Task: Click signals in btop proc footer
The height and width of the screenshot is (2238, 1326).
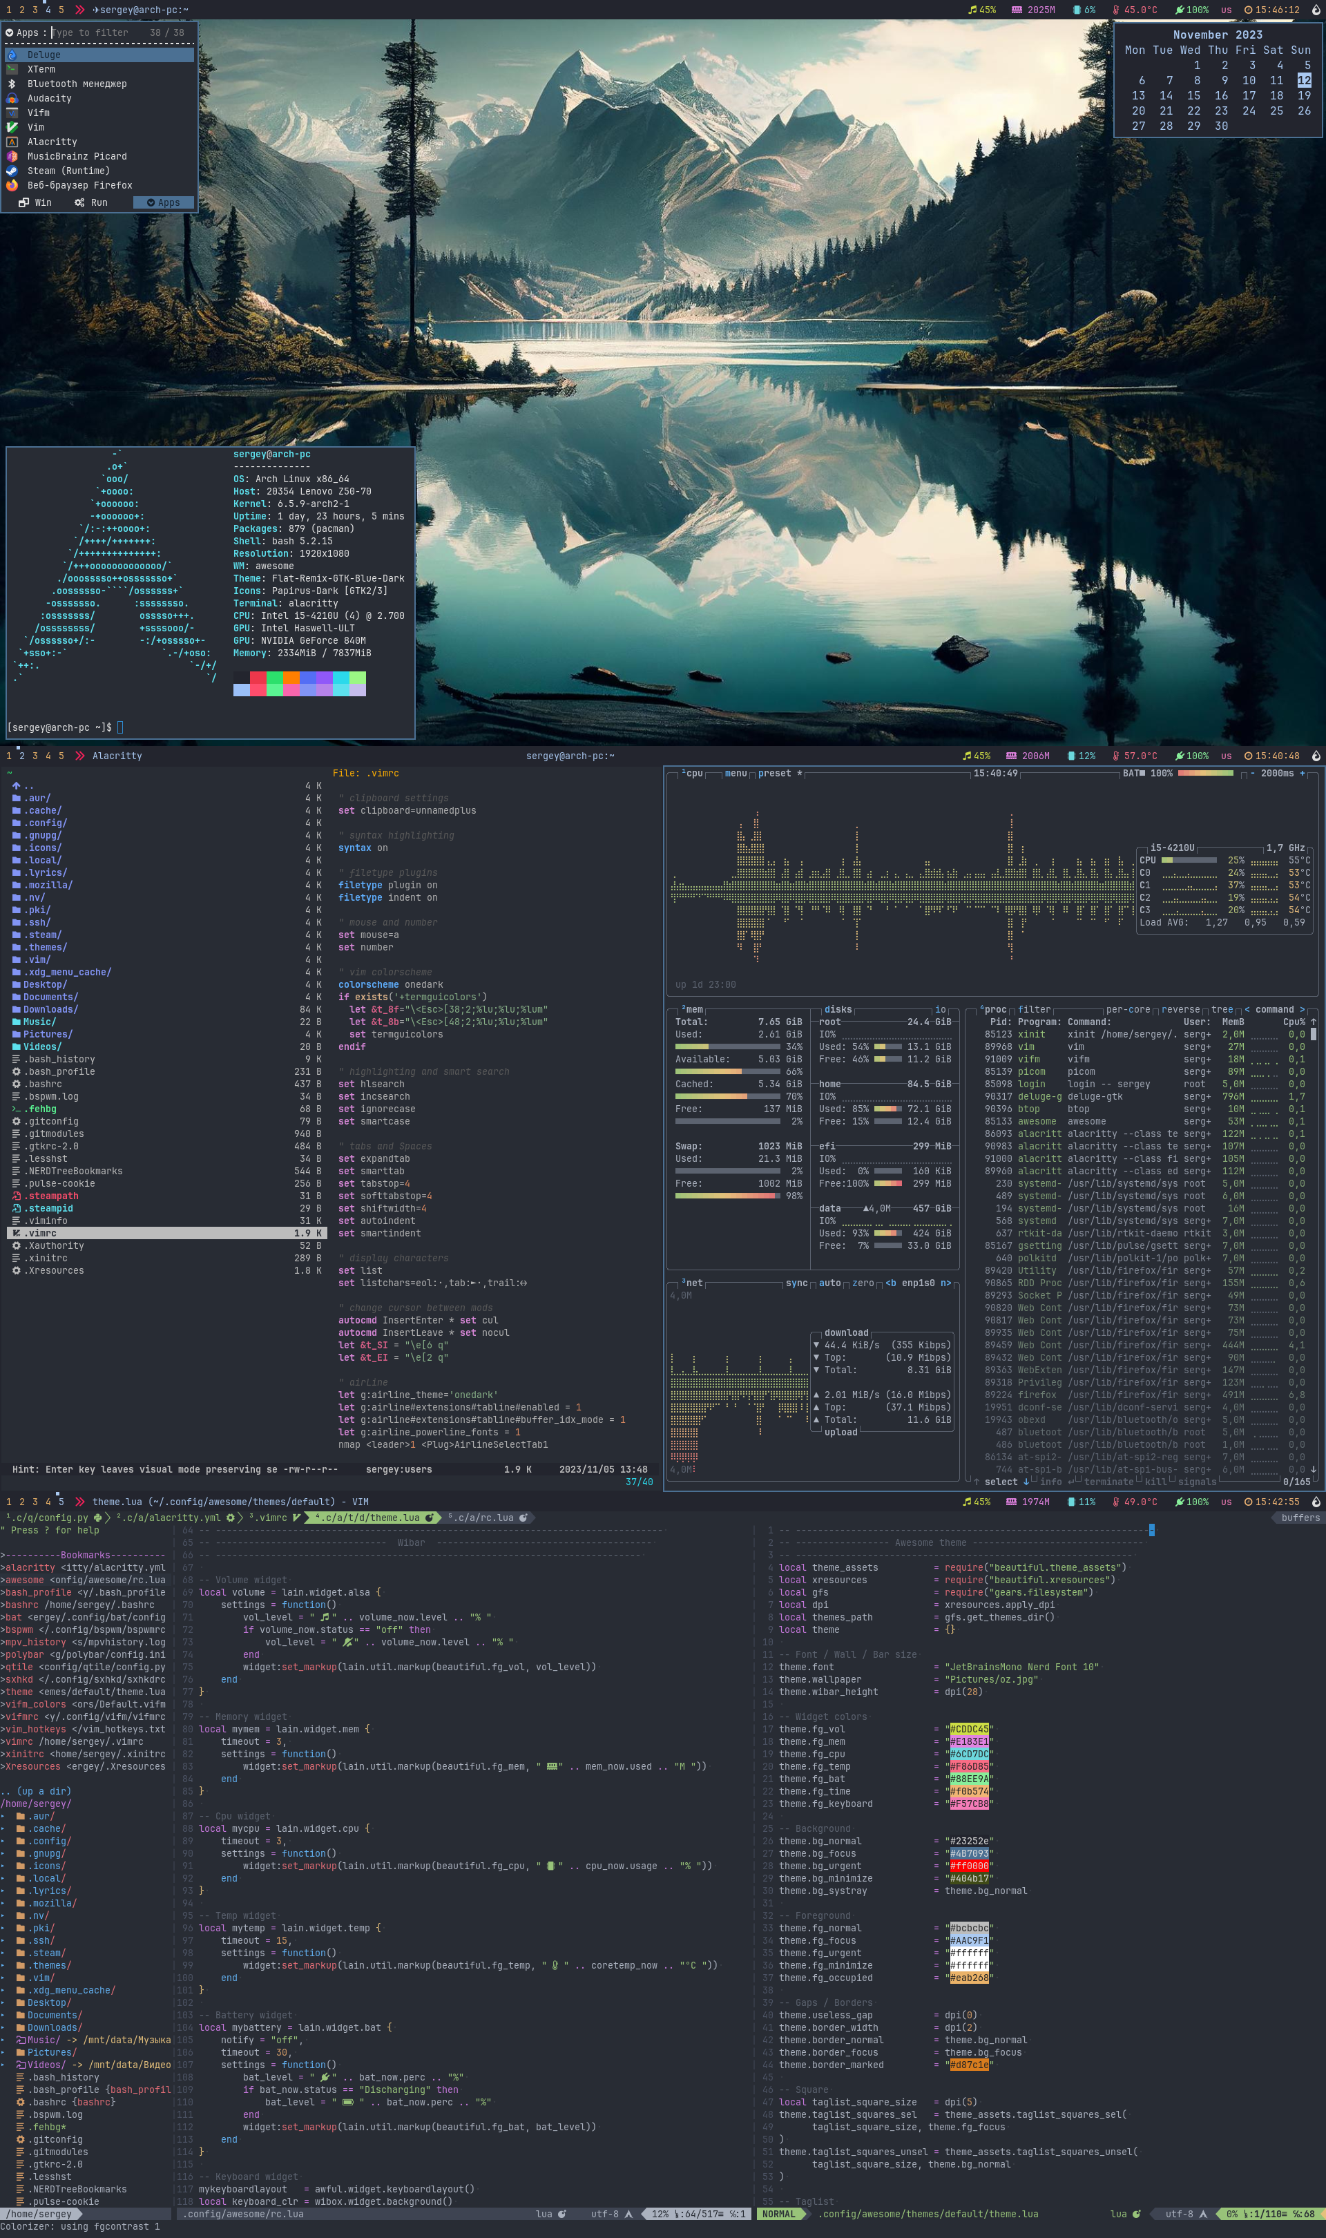Action: coord(1198,1482)
